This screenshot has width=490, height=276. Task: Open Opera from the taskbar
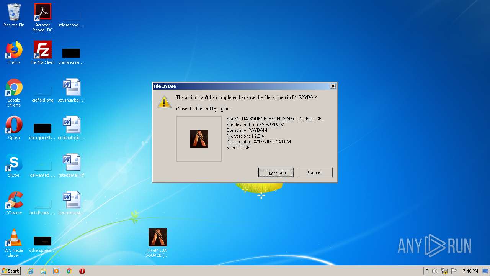coord(82,271)
